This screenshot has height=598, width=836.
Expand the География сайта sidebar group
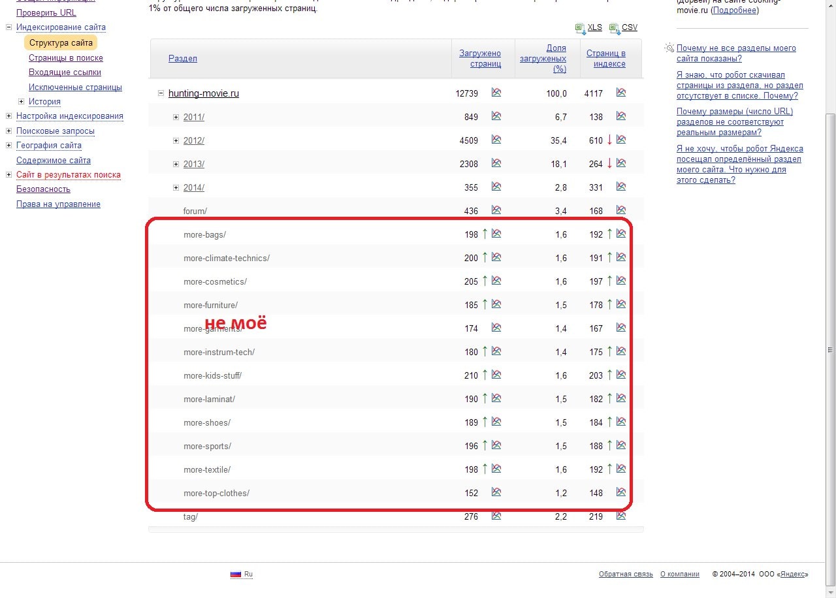point(9,146)
